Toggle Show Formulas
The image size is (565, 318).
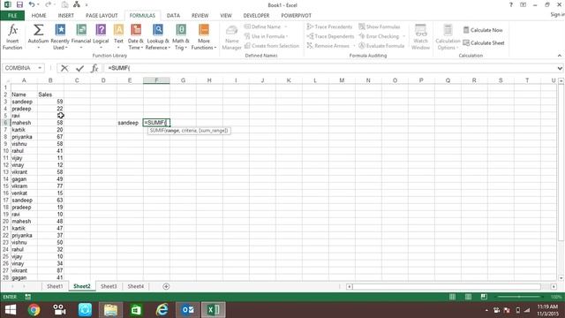coord(380,26)
